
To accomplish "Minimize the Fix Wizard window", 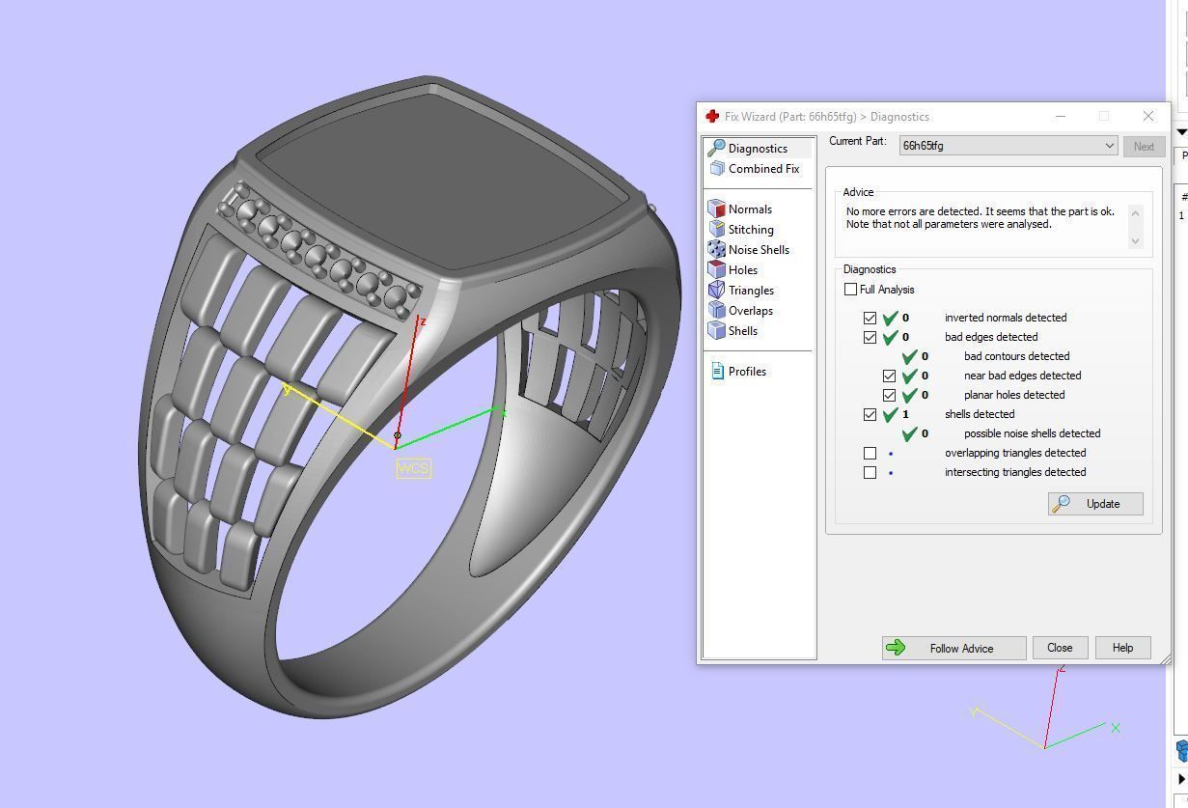I will pos(1061,116).
